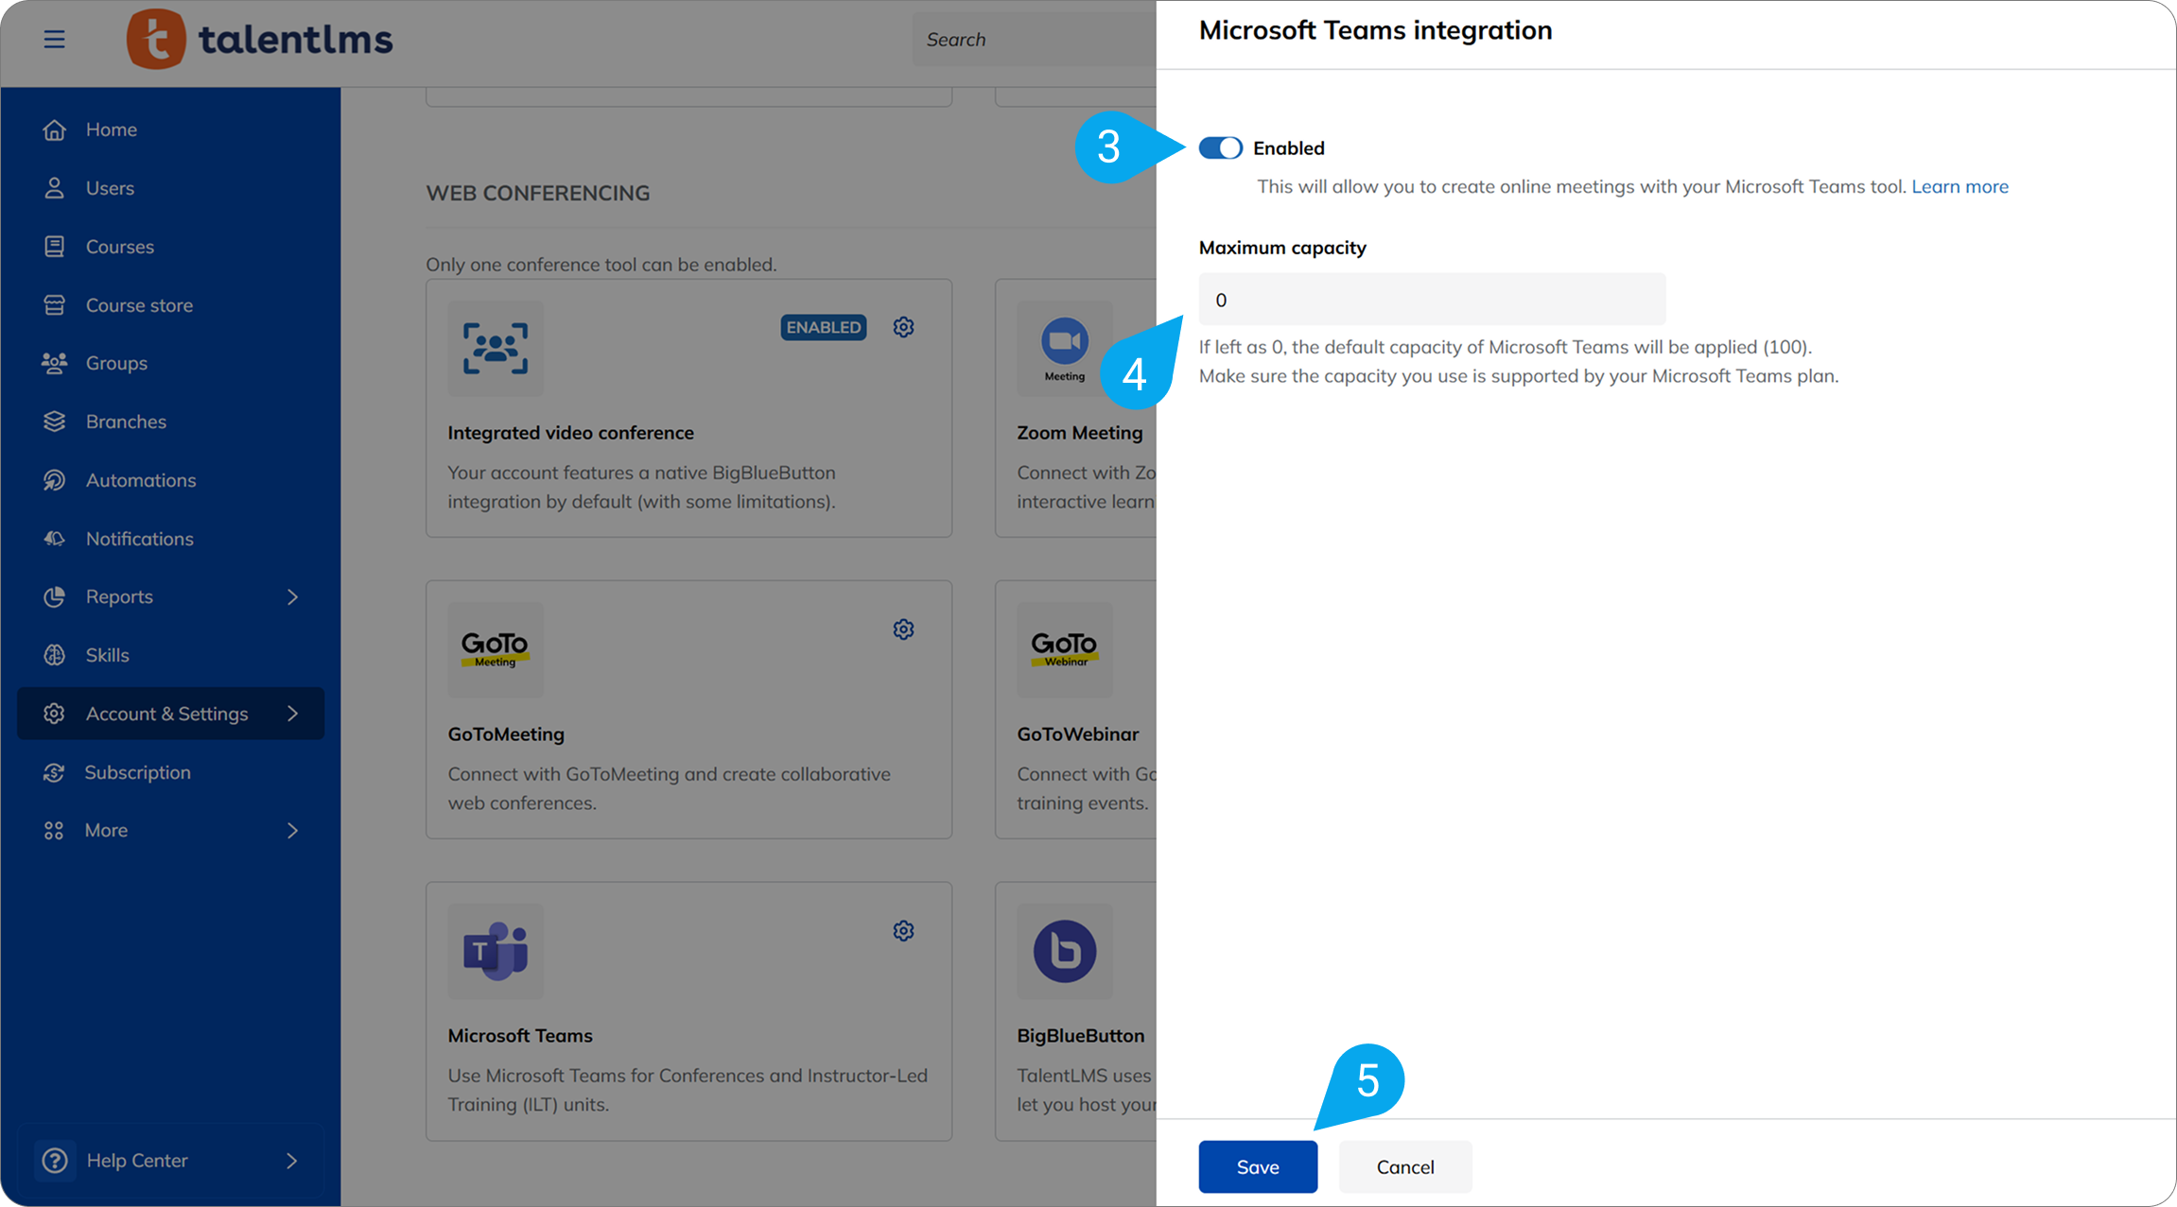Click the GoToMeeting logo thumbnail
This screenshot has height=1207, width=2177.
(x=496, y=649)
